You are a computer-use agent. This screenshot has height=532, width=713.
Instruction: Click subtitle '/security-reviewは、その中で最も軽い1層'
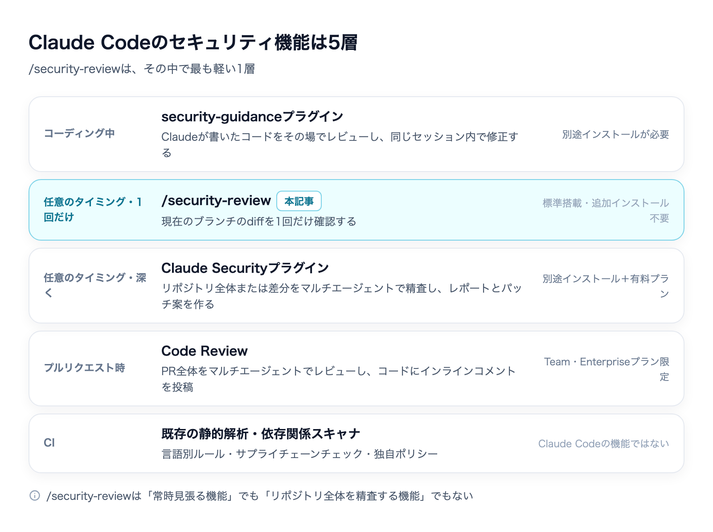click(x=142, y=69)
